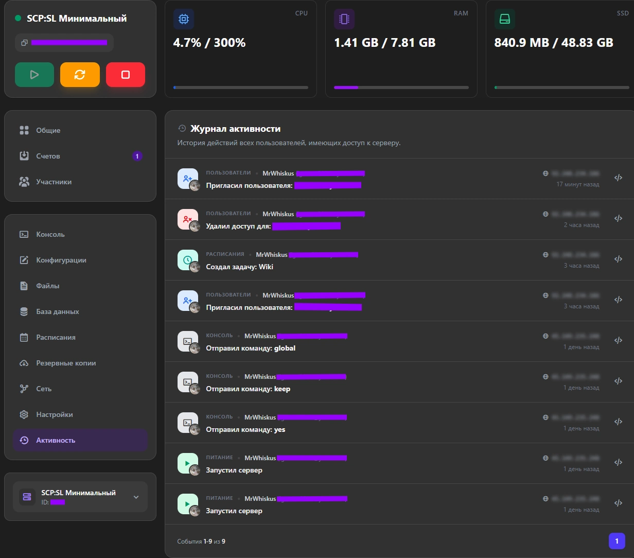Viewport: 634px width, 558px height.
Task: Click the orange restart server button
Action: (80, 75)
